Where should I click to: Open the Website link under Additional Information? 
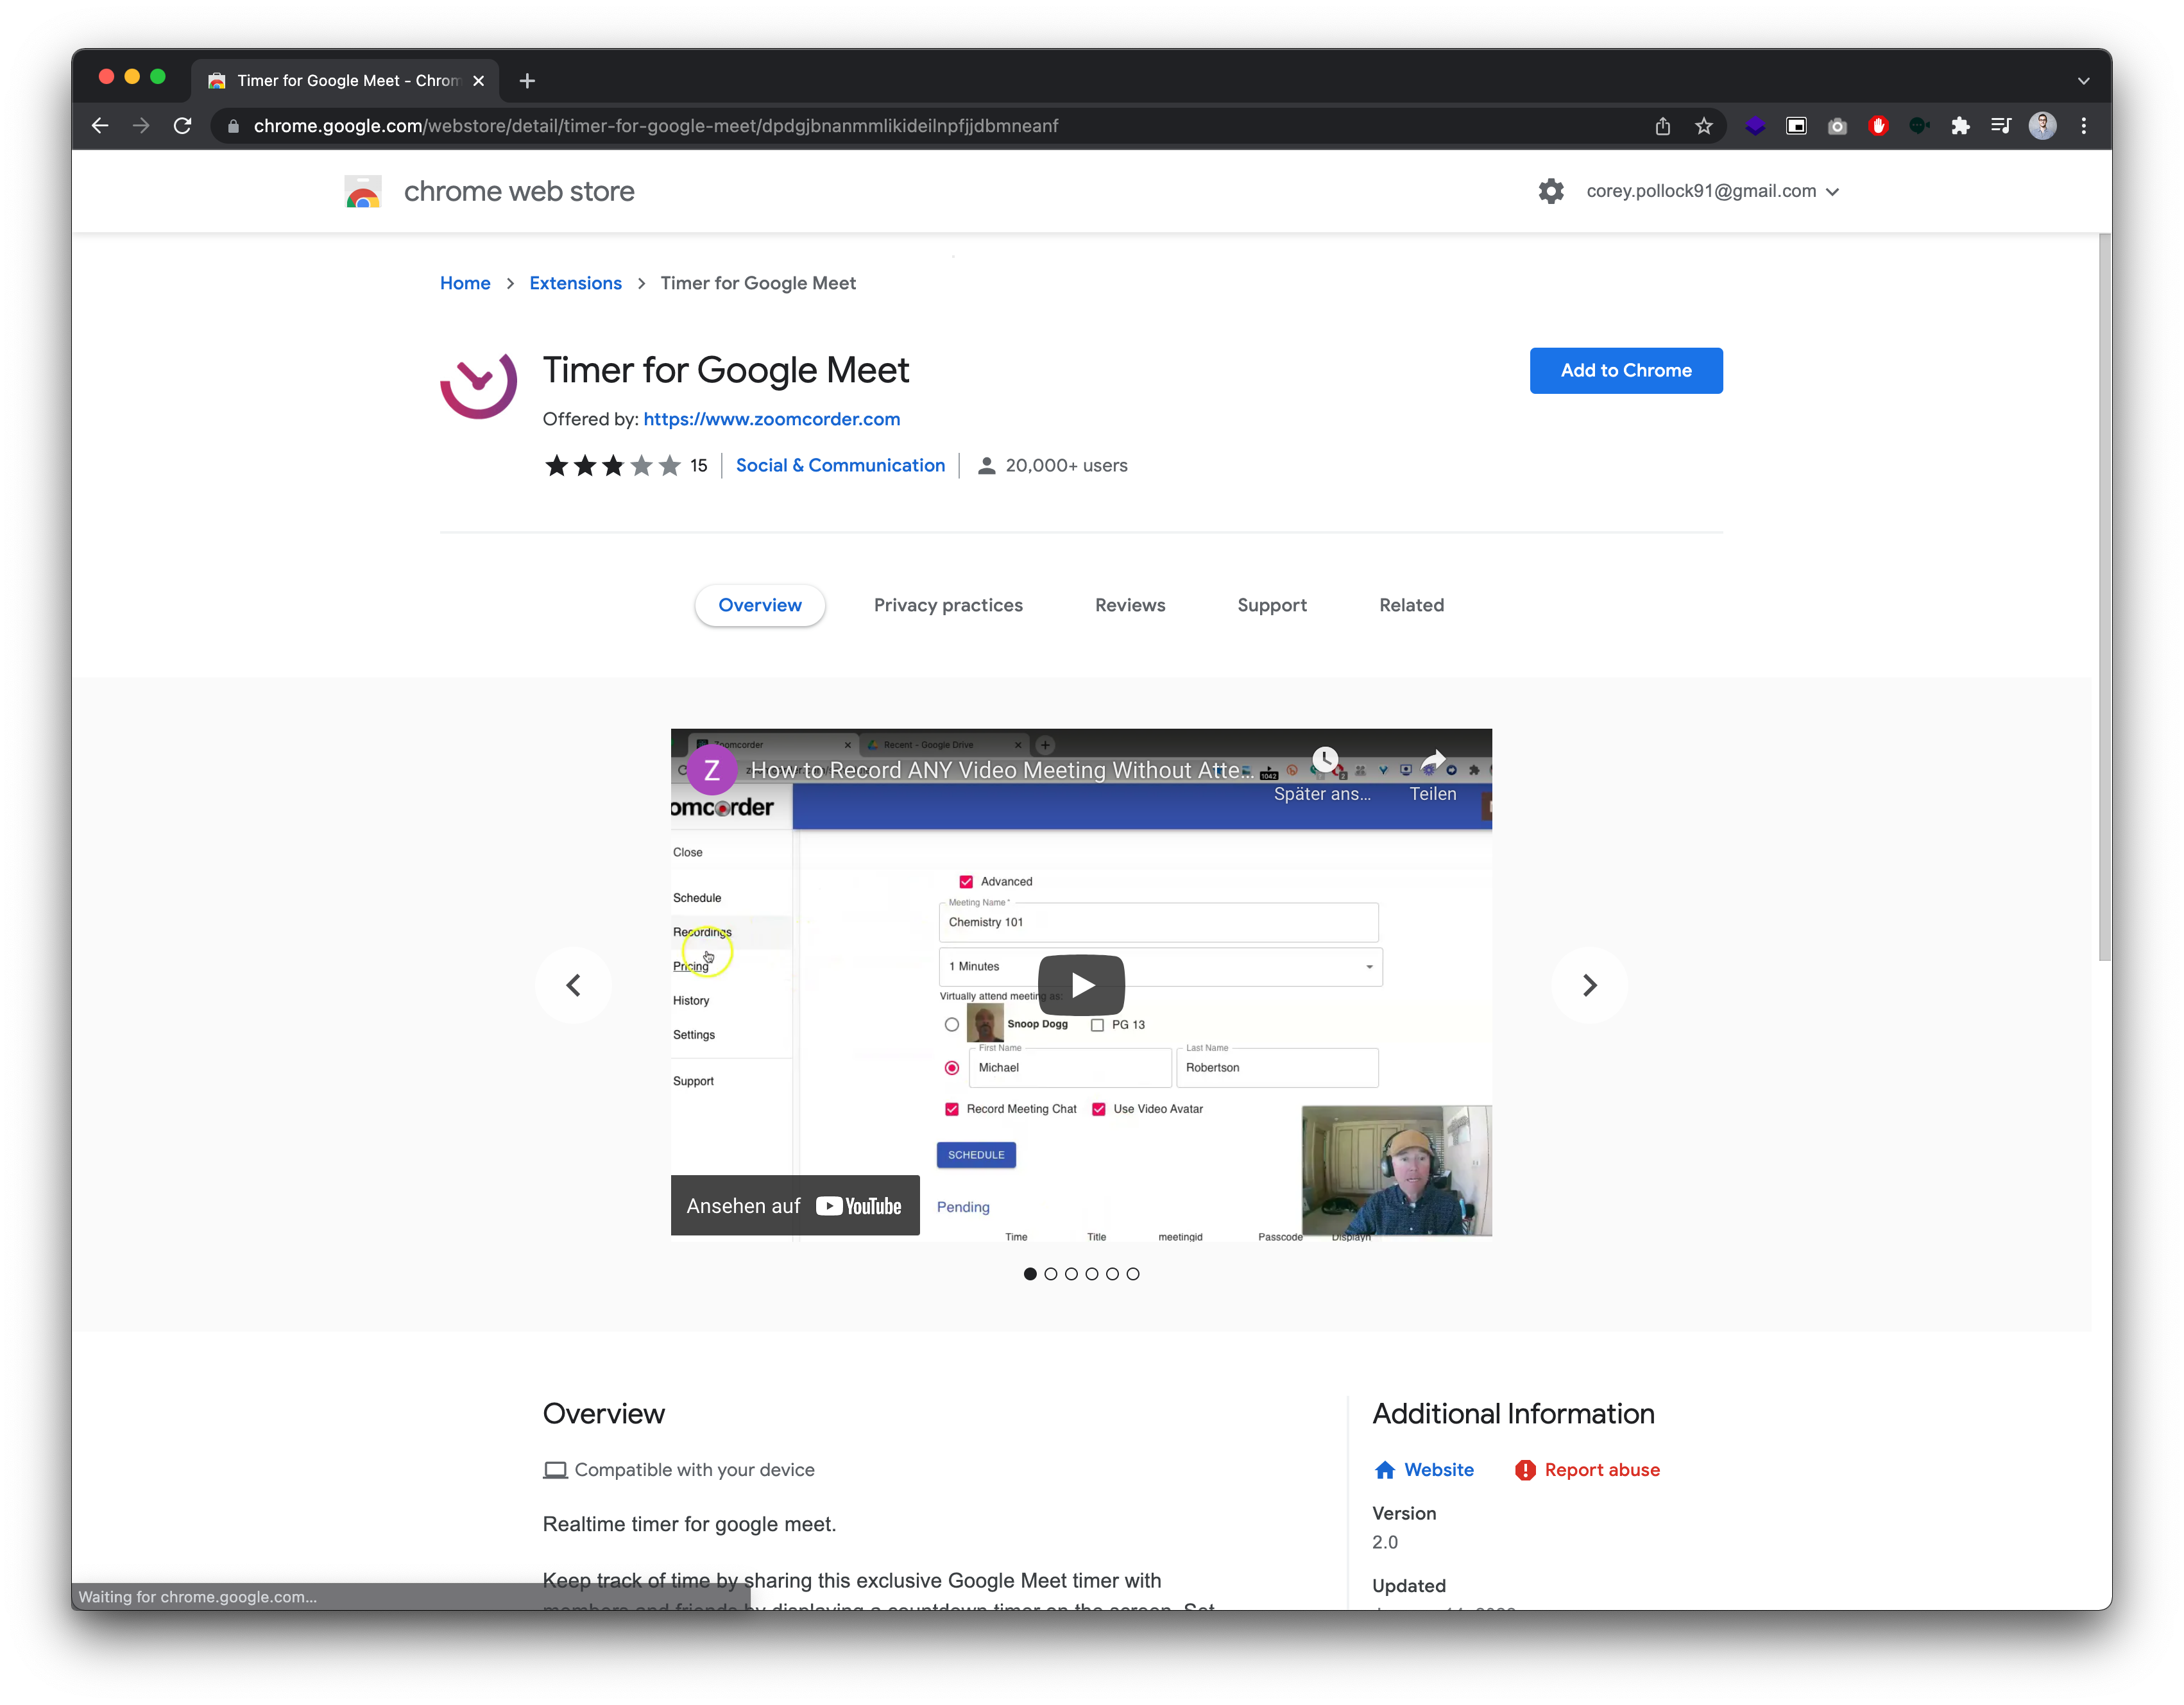pyautogui.click(x=1424, y=1470)
